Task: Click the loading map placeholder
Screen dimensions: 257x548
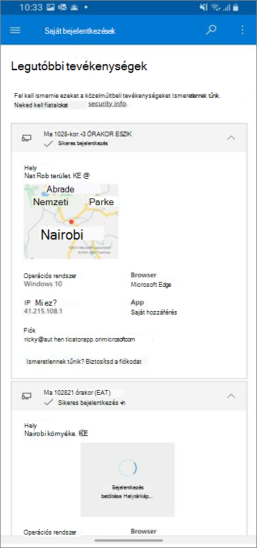Action: point(127,479)
